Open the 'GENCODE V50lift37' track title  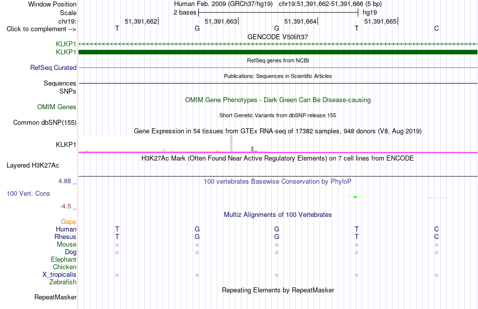click(278, 37)
